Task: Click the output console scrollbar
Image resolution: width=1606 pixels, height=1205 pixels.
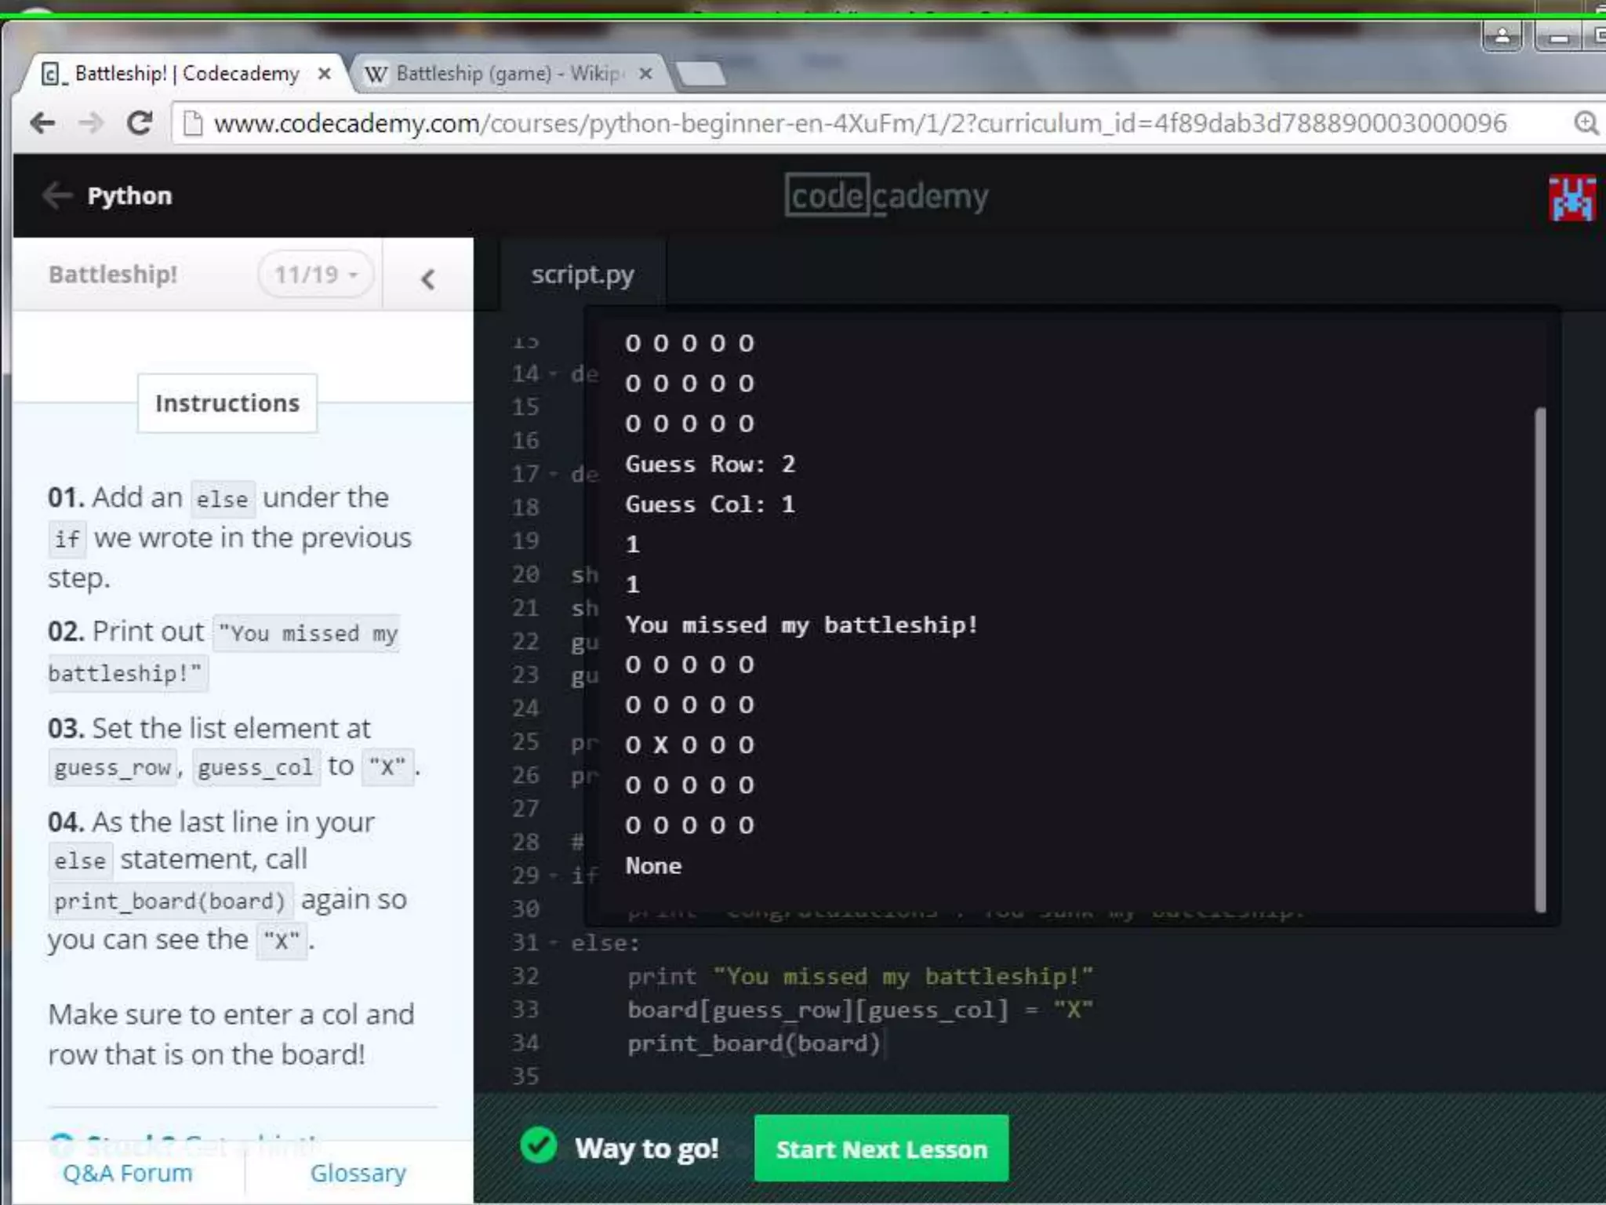Action: 1539,659
